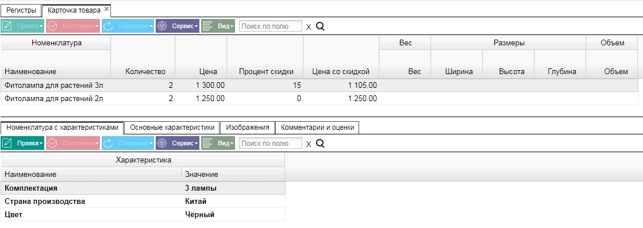The width and height of the screenshot is (643, 228).
Task: Switch to the Регистры tab
Action: click(21, 10)
